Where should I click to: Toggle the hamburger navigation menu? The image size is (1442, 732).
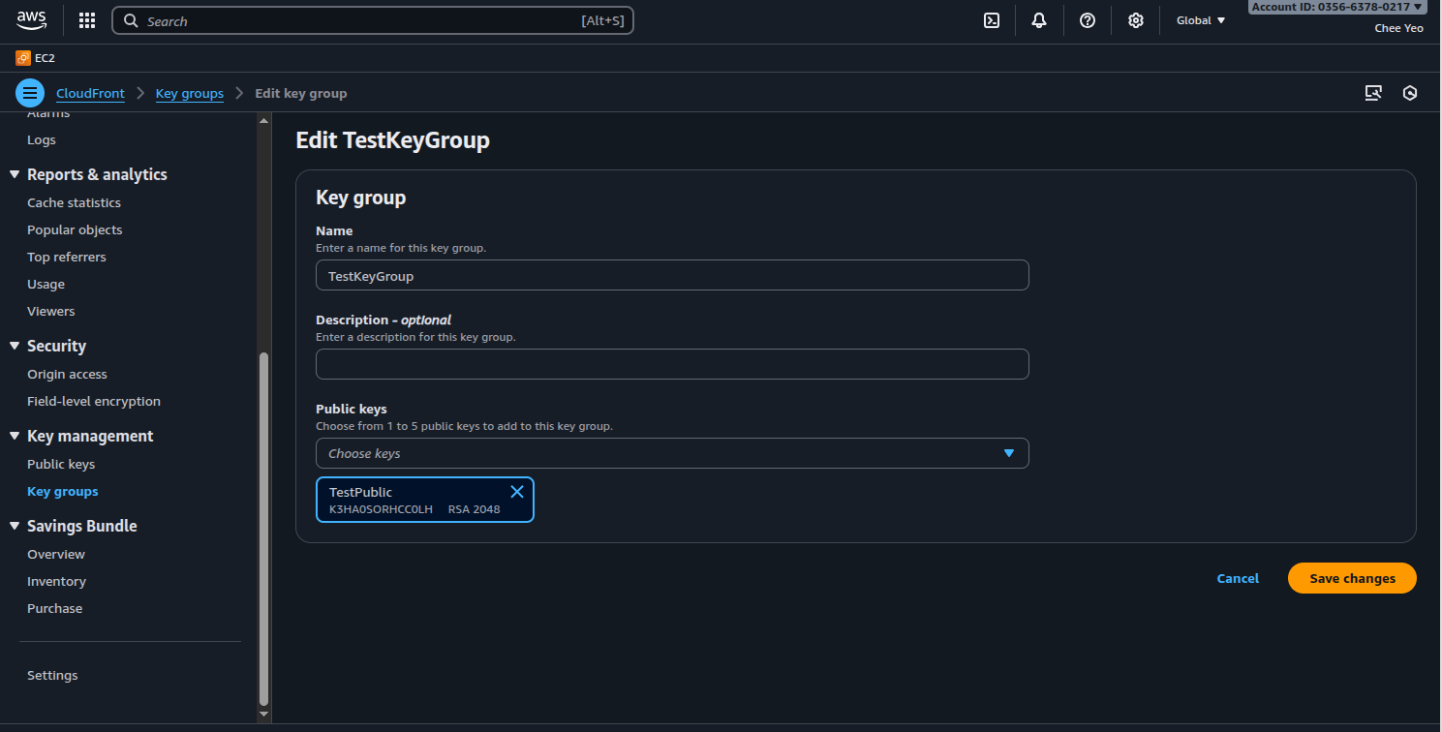(x=30, y=93)
